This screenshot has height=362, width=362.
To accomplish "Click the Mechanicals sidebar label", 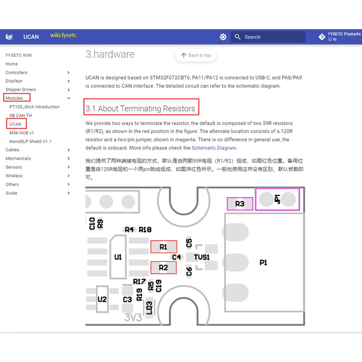I will tap(18, 158).
